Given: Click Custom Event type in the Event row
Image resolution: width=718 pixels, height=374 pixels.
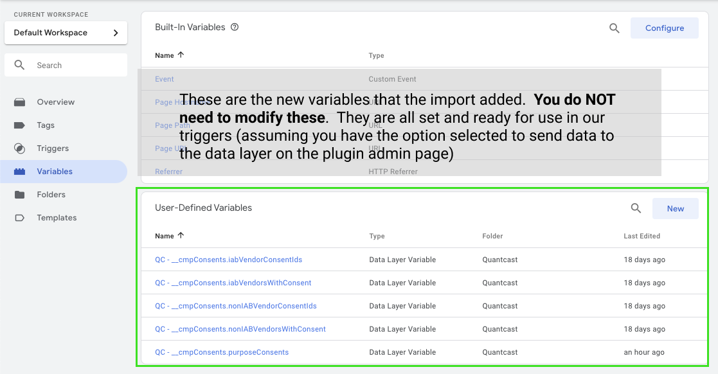Looking at the screenshot, I should [393, 79].
